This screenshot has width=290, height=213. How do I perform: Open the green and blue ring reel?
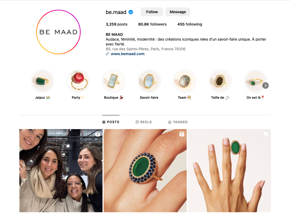point(145,171)
